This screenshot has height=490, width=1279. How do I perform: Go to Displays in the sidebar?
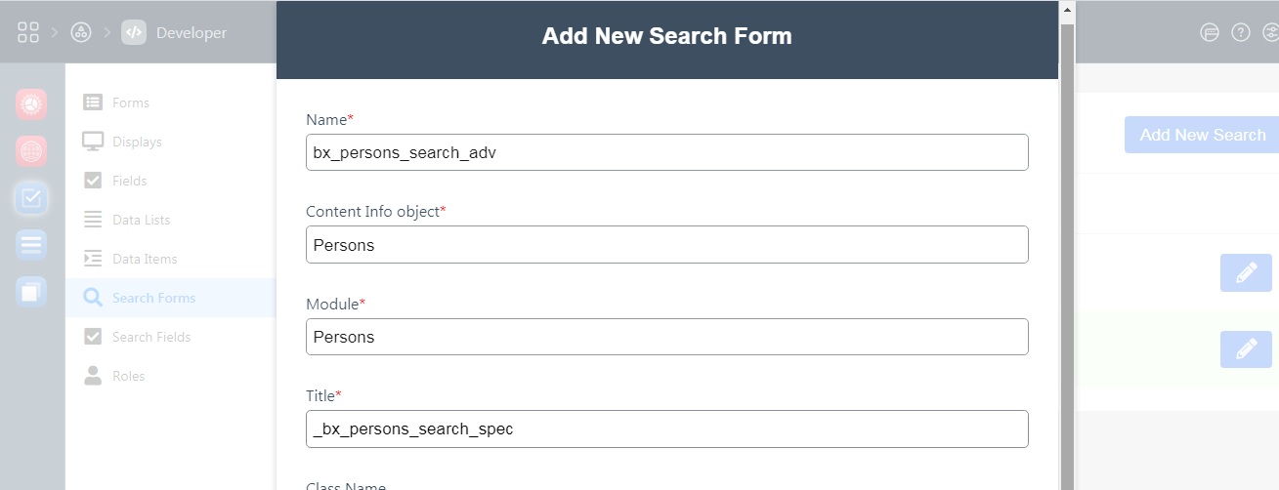pos(137,142)
